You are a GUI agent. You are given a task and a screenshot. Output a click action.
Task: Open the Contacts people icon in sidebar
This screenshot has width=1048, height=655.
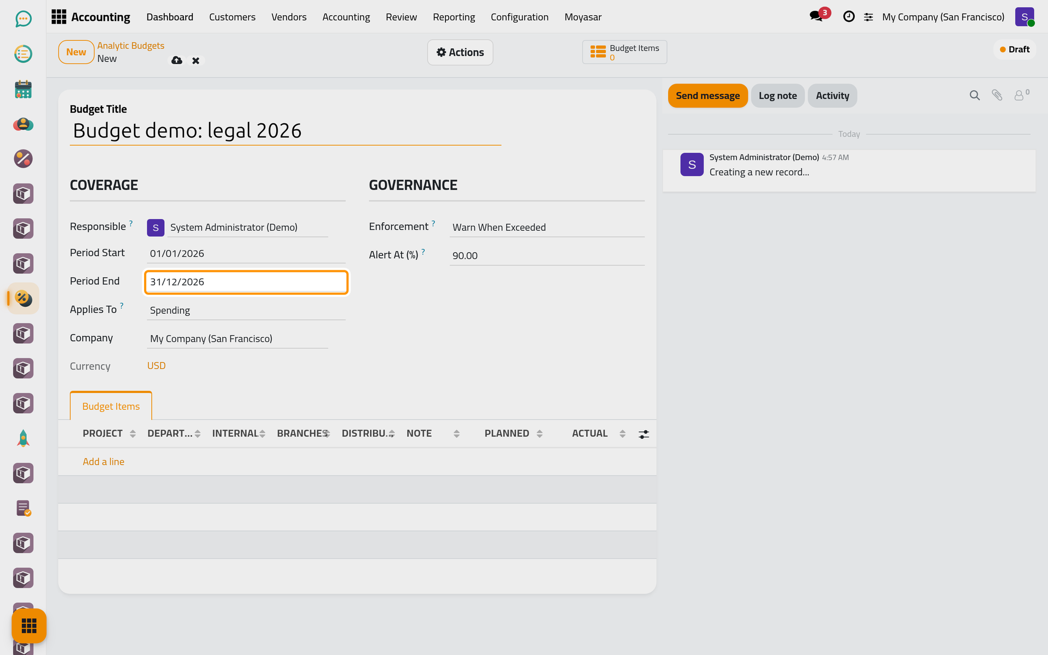(x=23, y=124)
